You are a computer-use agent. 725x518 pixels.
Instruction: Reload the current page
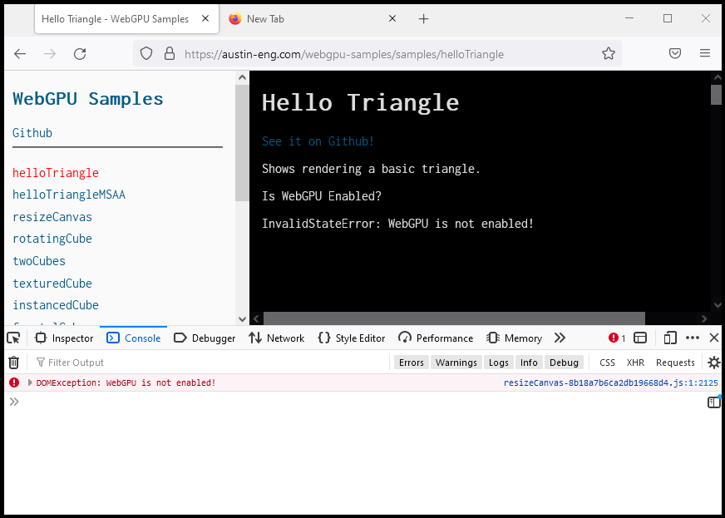click(80, 53)
